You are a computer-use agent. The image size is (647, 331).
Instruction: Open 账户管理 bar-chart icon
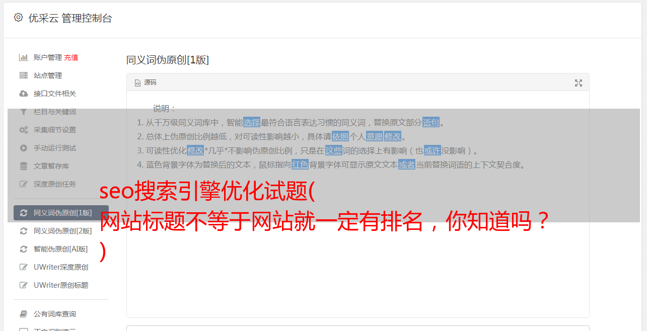(x=23, y=57)
